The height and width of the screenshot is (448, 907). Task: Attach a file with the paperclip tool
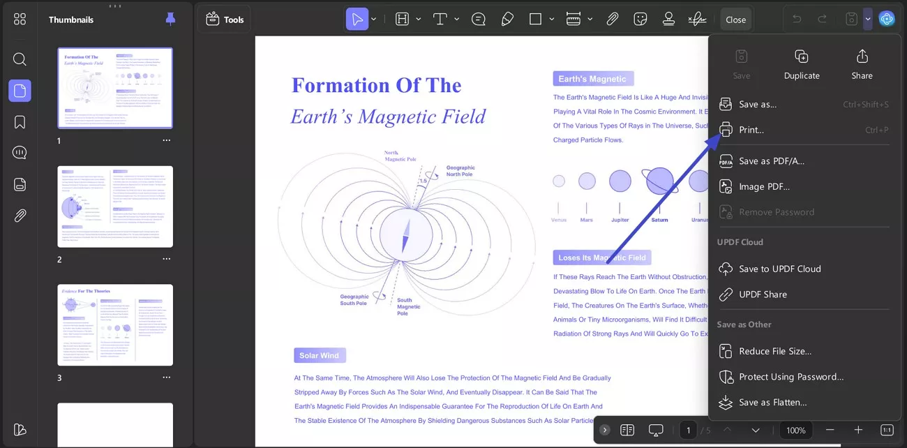[x=613, y=19]
